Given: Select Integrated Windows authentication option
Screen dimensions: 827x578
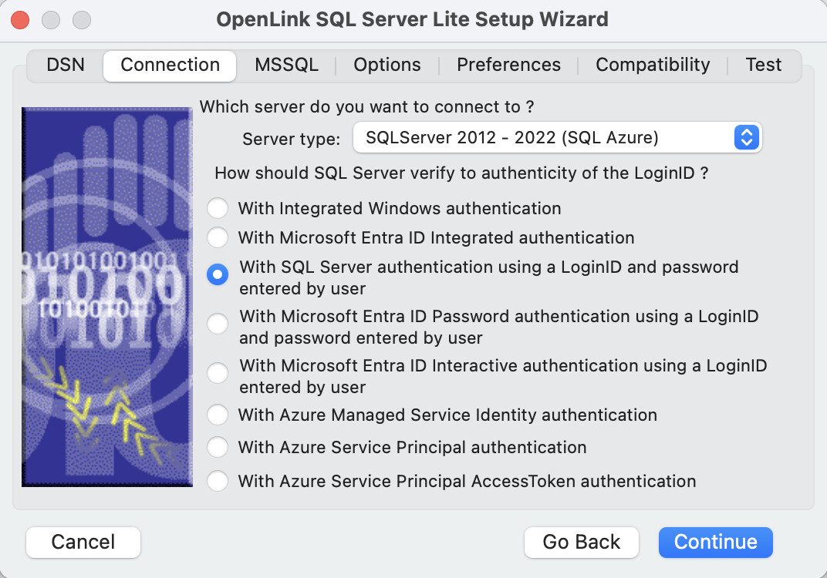Looking at the screenshot, I should point(218,209).
